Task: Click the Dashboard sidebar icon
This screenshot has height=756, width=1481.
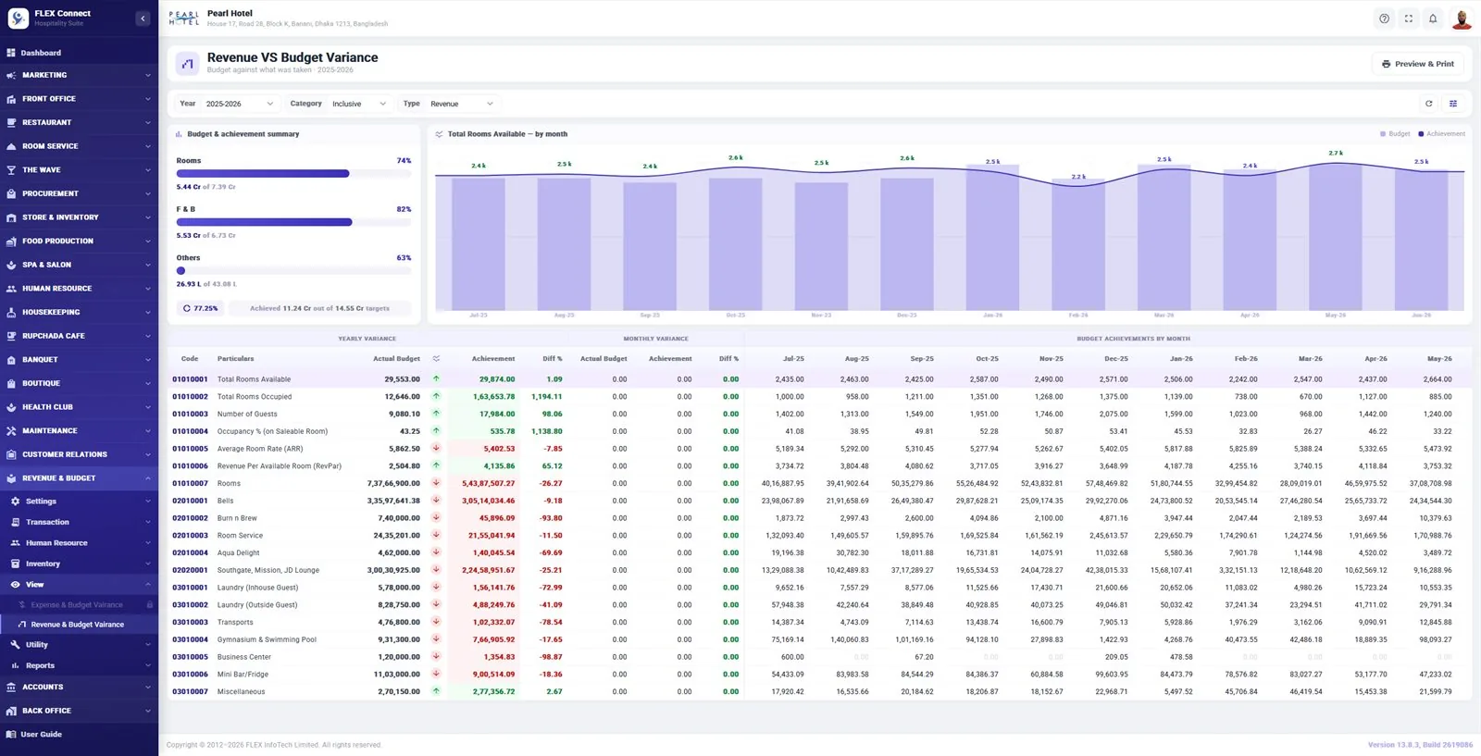Action: (11, 53)
